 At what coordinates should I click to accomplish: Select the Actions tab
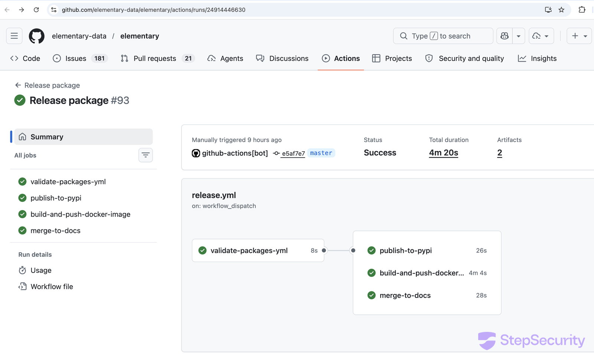click(x=341, y=58)
